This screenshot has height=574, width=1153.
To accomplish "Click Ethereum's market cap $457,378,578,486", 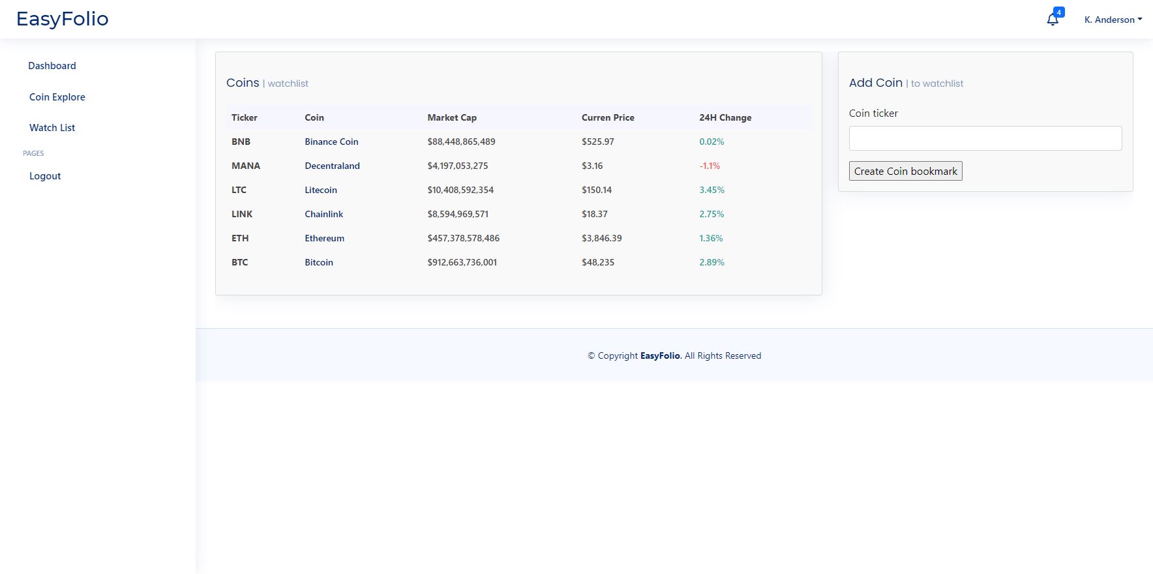I will 463,238.
